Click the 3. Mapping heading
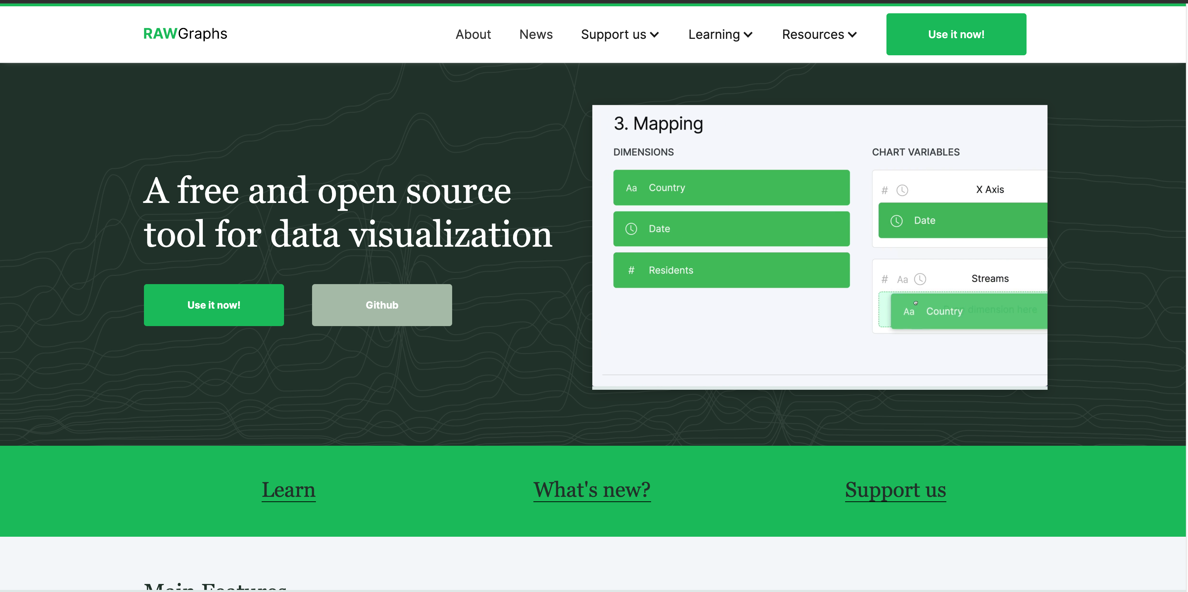Viewport: 1188px width, 592px height. [658, 124]
